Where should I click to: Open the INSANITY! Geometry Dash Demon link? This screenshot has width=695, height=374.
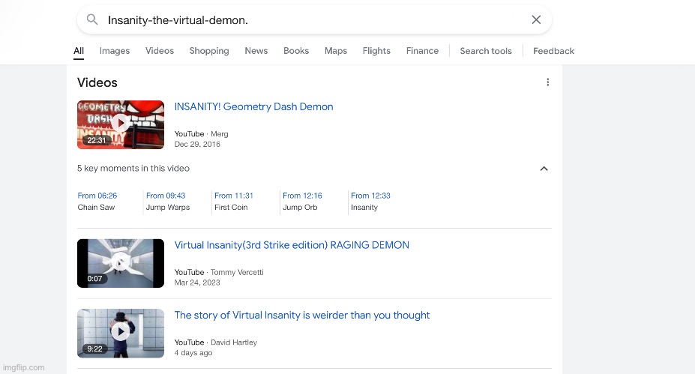(253, 106)
